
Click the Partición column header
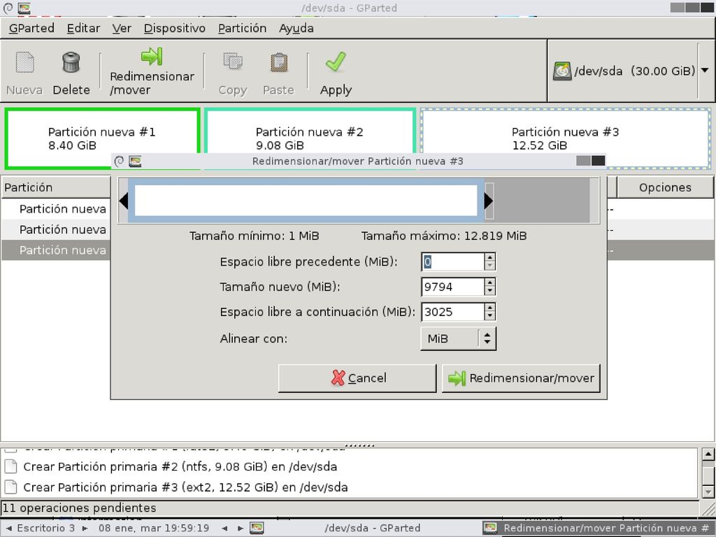(56, 187)
